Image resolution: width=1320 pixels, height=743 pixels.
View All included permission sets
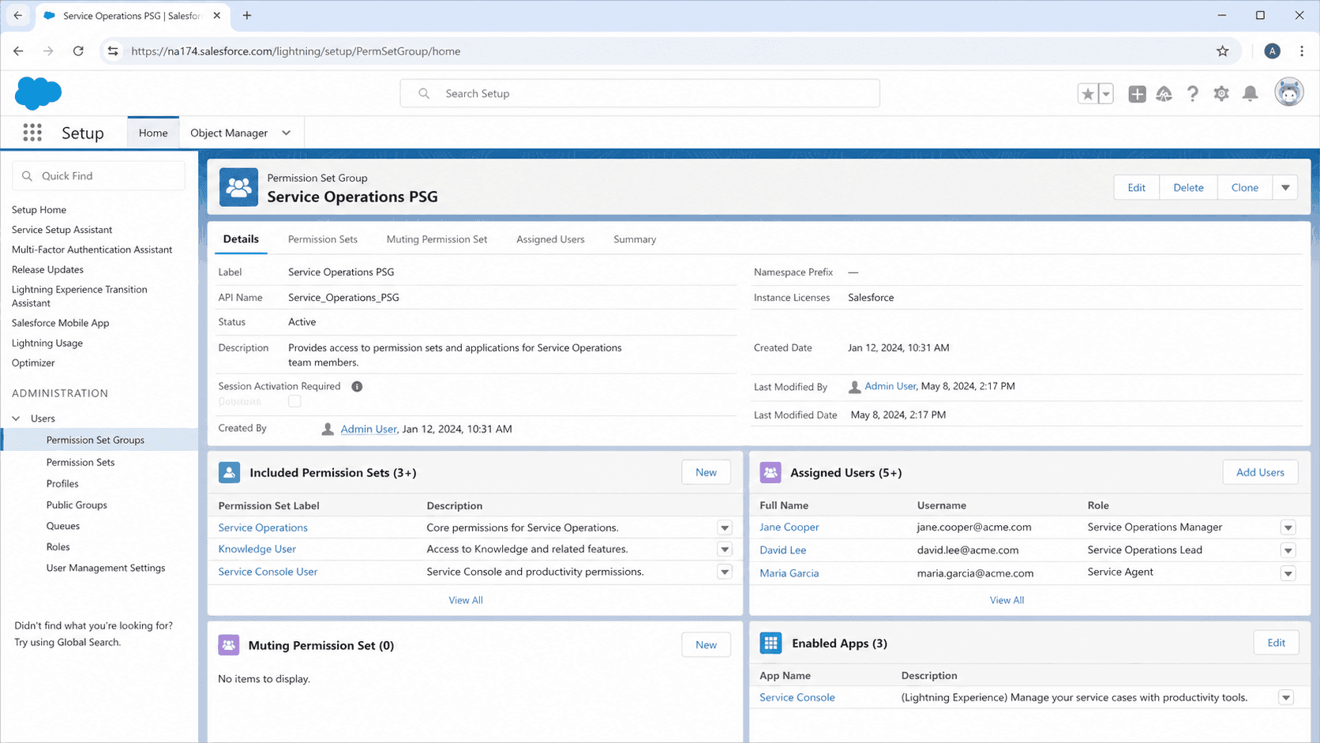tap(466, 600)
